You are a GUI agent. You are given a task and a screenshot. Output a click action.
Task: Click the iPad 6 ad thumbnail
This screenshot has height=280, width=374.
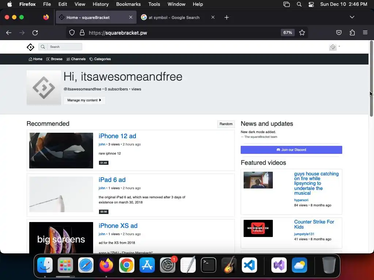[x=61, y=194]
